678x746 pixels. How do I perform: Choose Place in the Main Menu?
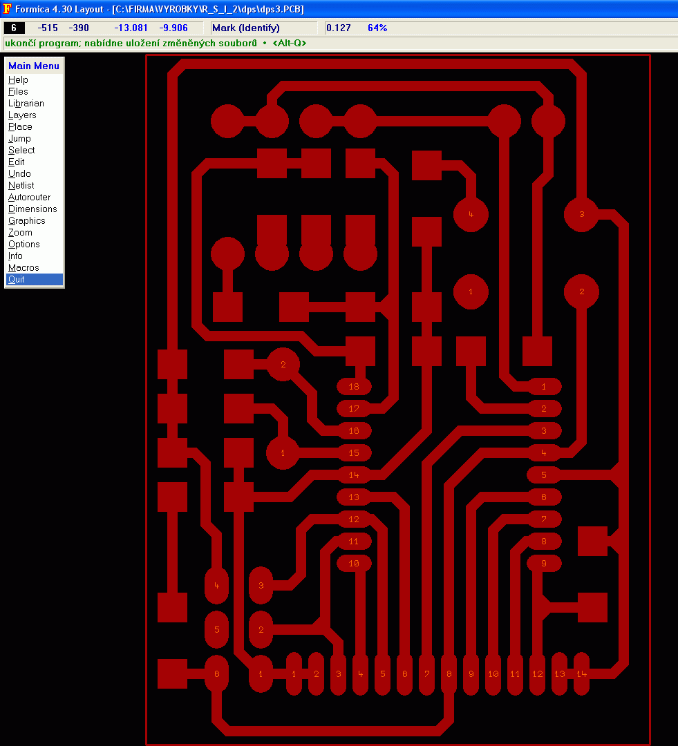pyautogui.click(x=20, y=127)
